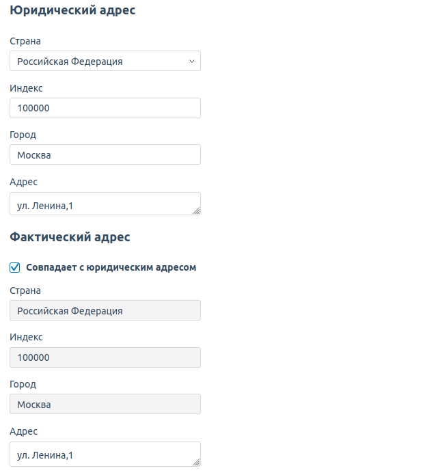Click the Фактический адрес heading
This screenshot has width=438, height=475.
(x=70, y=237)
